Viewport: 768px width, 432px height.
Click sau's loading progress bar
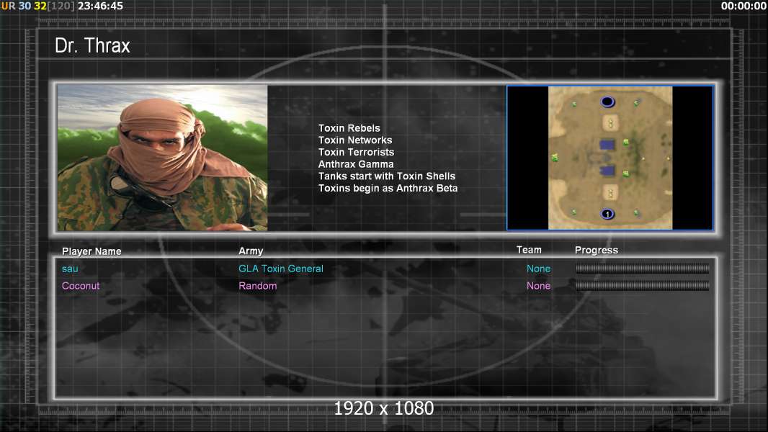(642, 268)
